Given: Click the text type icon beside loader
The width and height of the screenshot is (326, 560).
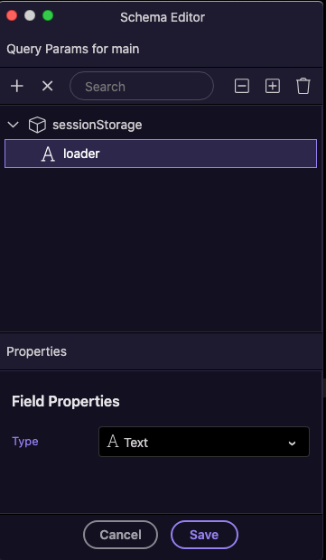Looking at the screenshot, I should point(48,154).
